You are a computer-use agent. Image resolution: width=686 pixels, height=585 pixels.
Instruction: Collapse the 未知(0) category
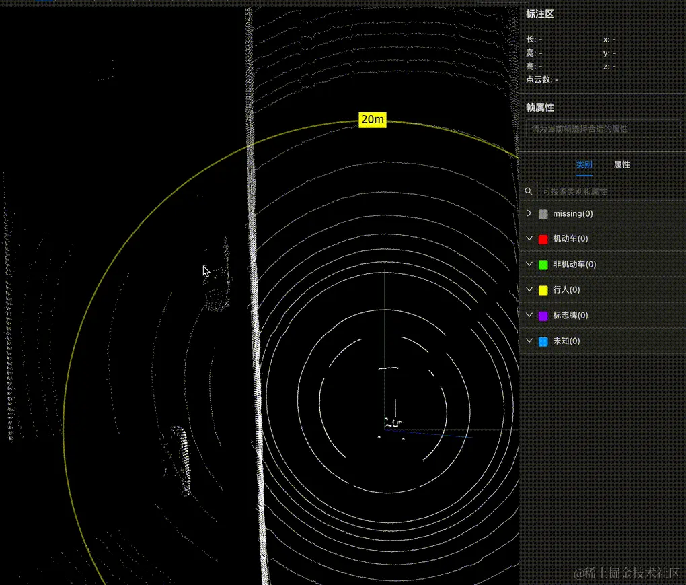(x=529, y=340)
